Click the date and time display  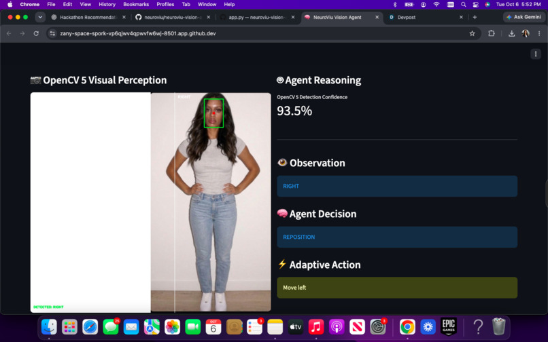[518, 4]
